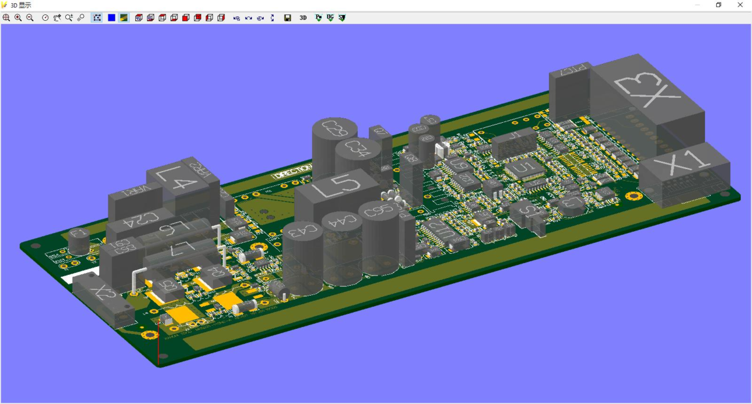
Task: Click the first blue rotate arrow icon
Action: [x=236, y=18]
